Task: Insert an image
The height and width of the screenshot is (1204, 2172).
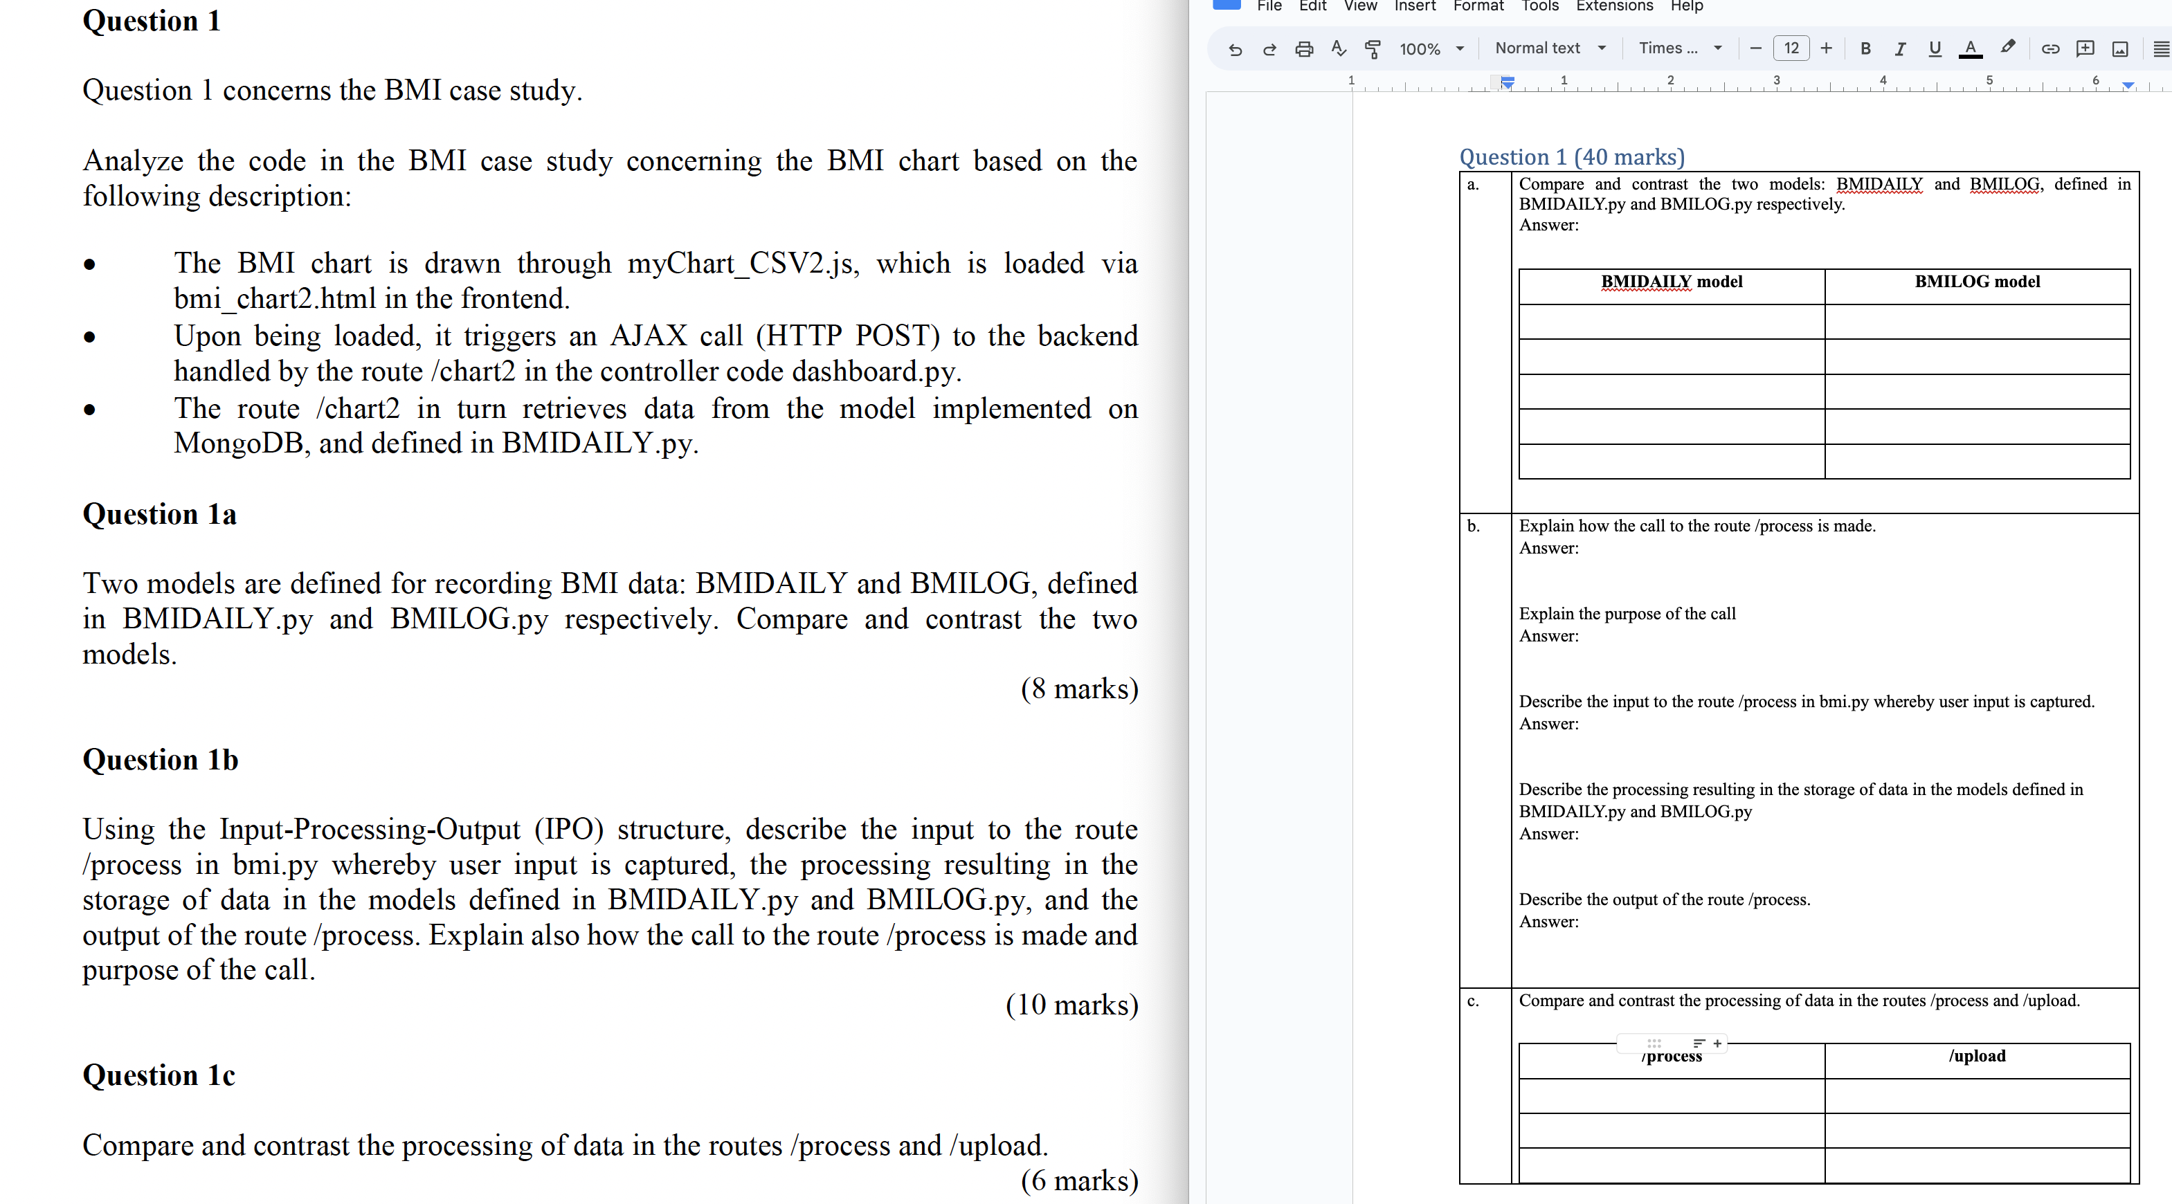Action: 2119,48
